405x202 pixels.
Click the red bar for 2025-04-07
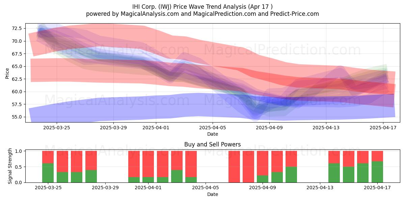click(234, 167)
